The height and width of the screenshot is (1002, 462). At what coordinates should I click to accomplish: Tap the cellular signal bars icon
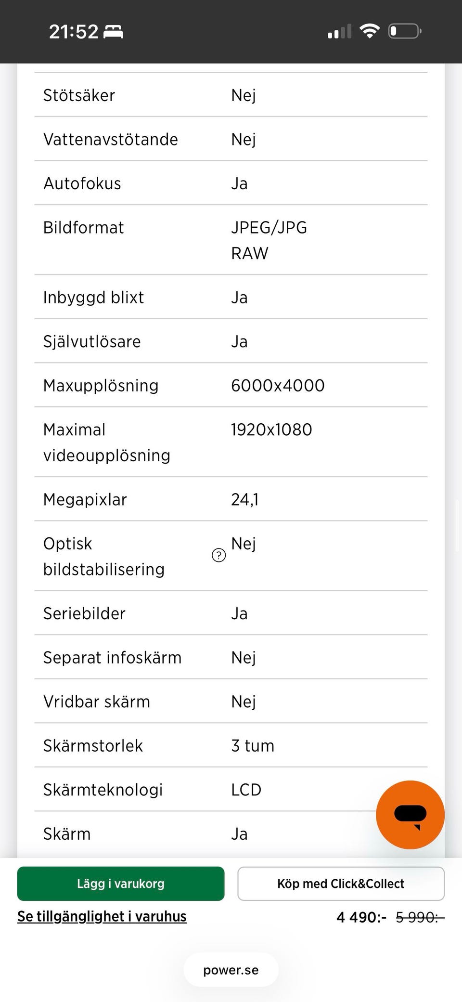pos(339,32)
